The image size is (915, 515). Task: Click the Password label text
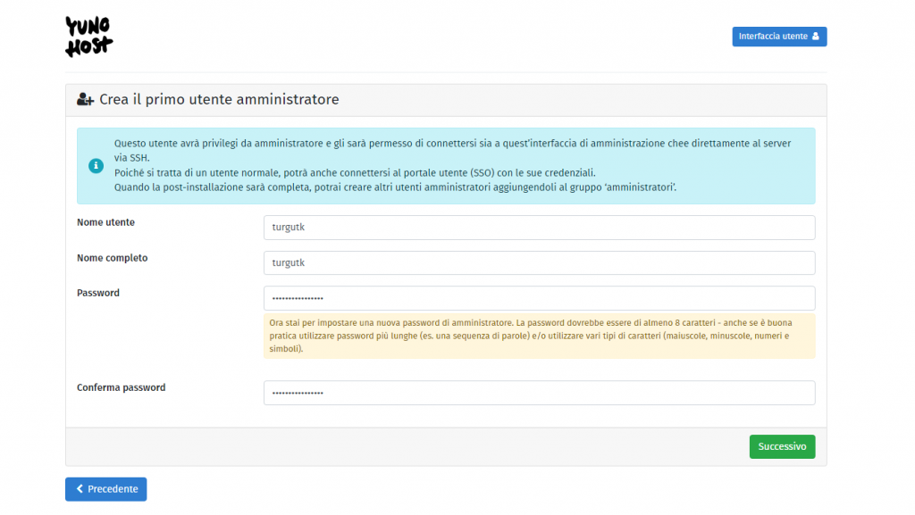(x=98, y=293)
